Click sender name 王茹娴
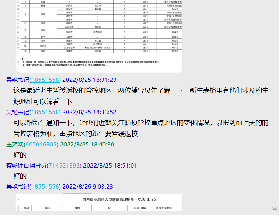280x216 pixels. (15, 145)
